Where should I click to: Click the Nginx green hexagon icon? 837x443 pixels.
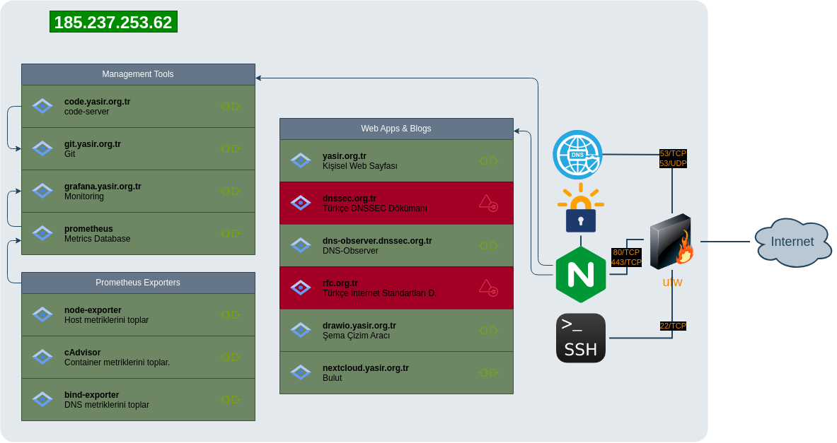[x=581, y=275]
